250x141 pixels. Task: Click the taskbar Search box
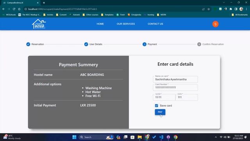coord(96,137)
